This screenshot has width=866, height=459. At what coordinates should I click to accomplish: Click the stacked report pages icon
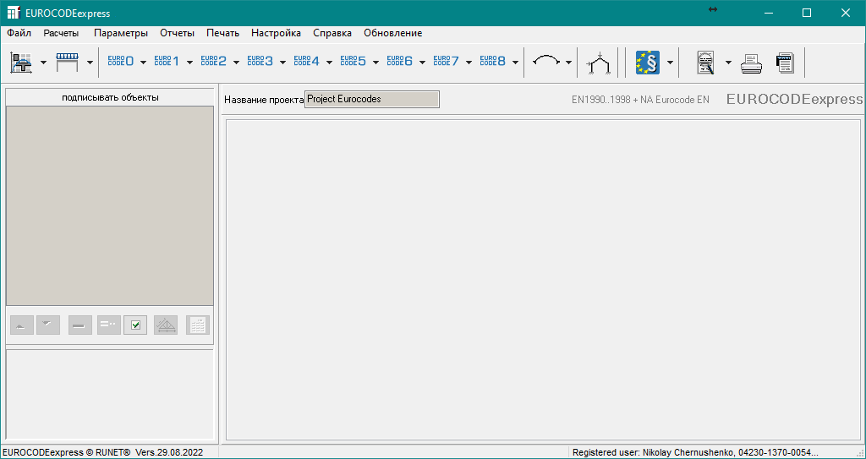click(785, 63)
